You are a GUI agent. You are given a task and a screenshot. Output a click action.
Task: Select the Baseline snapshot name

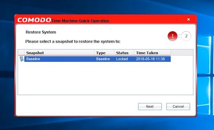33,59
